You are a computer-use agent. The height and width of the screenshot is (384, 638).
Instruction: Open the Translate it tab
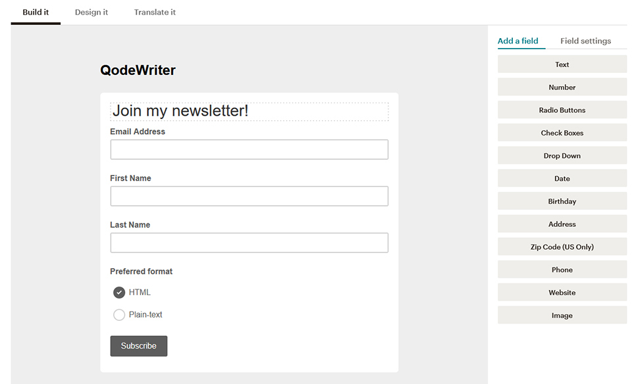point(155,12)
